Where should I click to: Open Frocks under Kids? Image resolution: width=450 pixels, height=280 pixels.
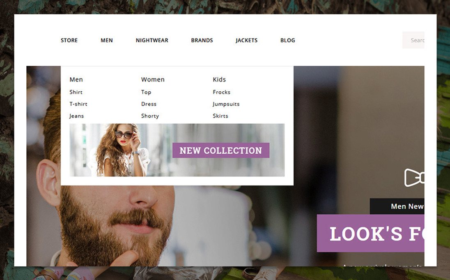tap(221, 92)
